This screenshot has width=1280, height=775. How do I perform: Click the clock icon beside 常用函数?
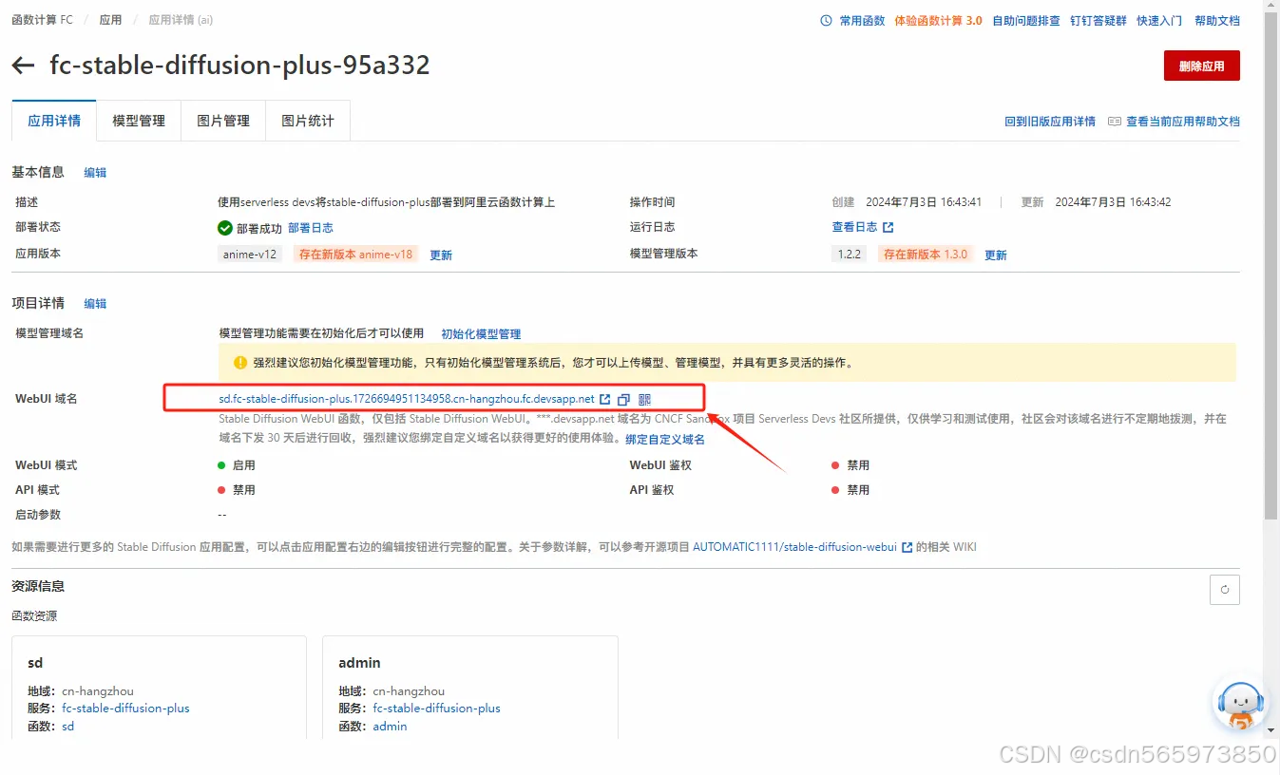pos(826,21)
